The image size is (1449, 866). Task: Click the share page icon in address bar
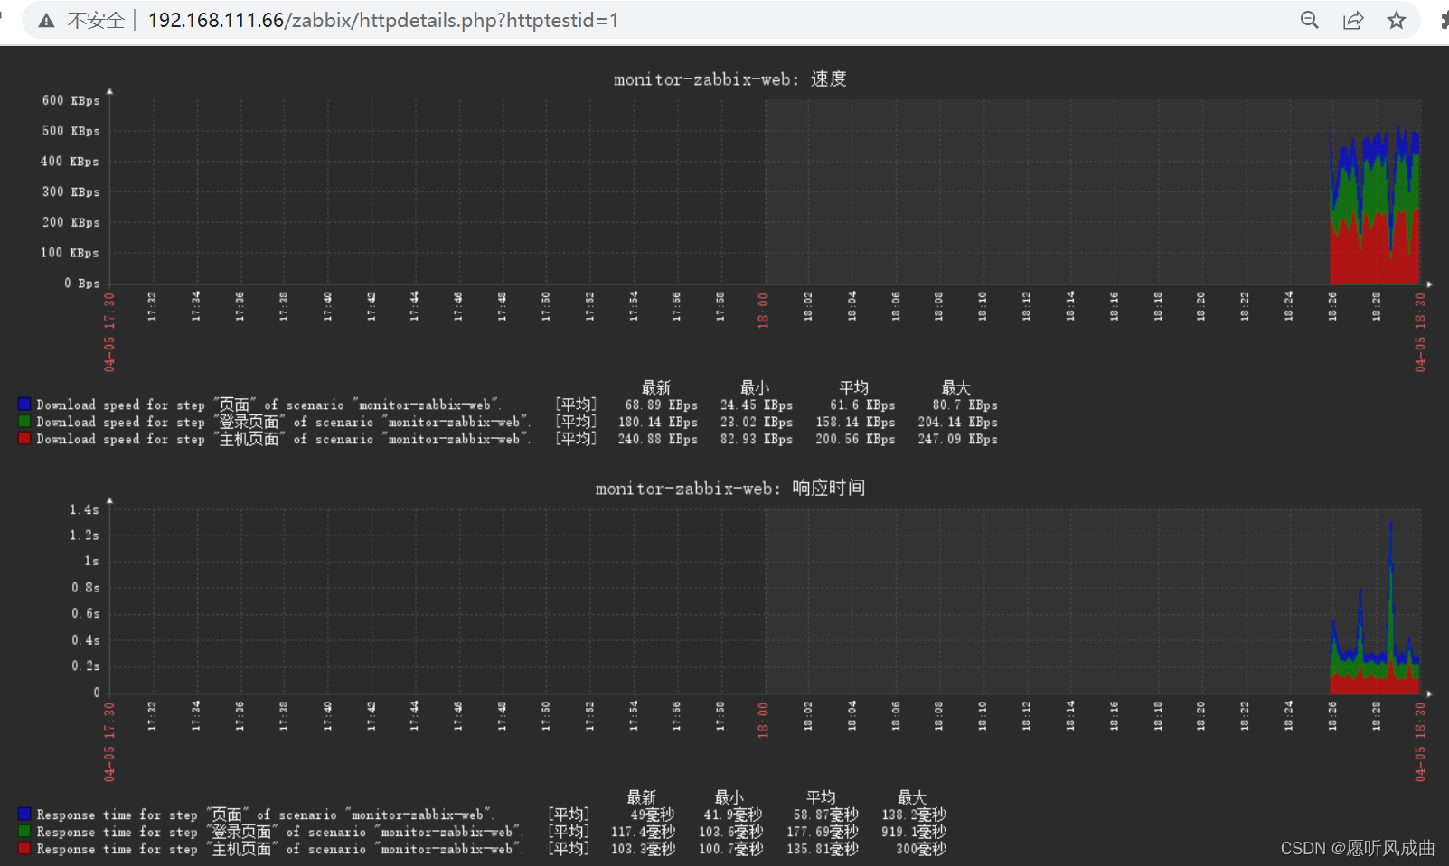click(x=1353, y=20)
